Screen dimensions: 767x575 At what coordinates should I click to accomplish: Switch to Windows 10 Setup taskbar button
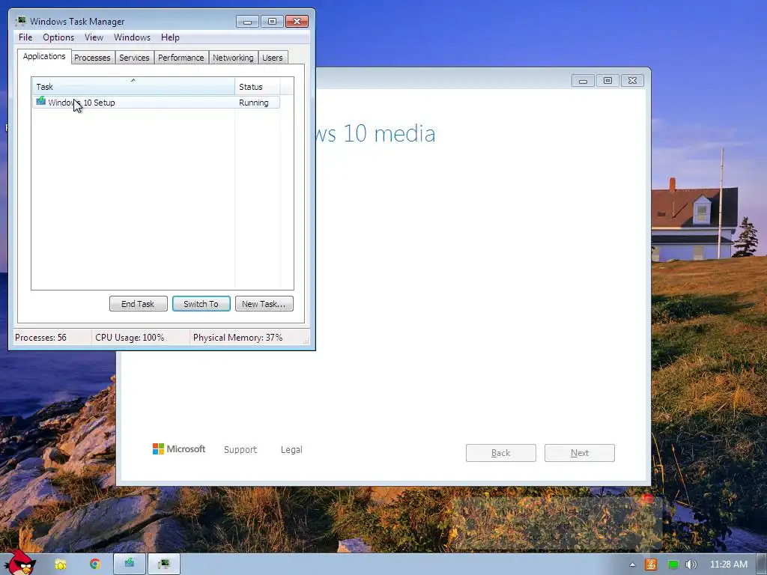pos(130,564)
